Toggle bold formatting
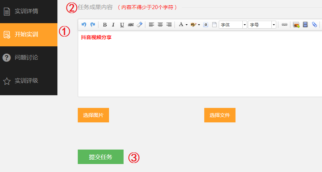The width and height of the screenshot is (322, 172). click(x=105, y=25)
